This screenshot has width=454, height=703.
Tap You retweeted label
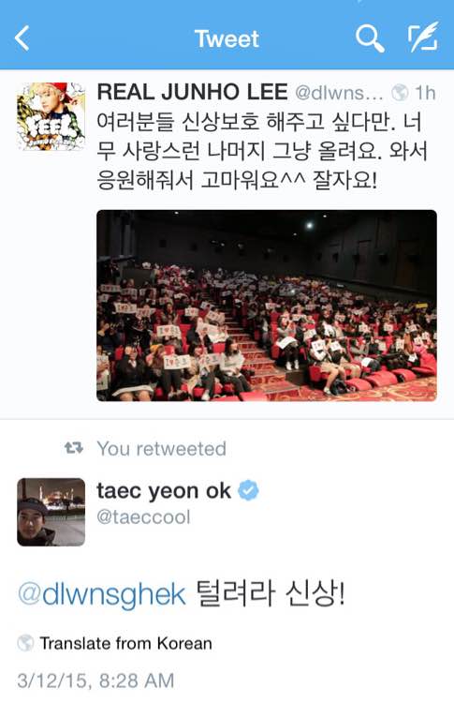point(162,448)
